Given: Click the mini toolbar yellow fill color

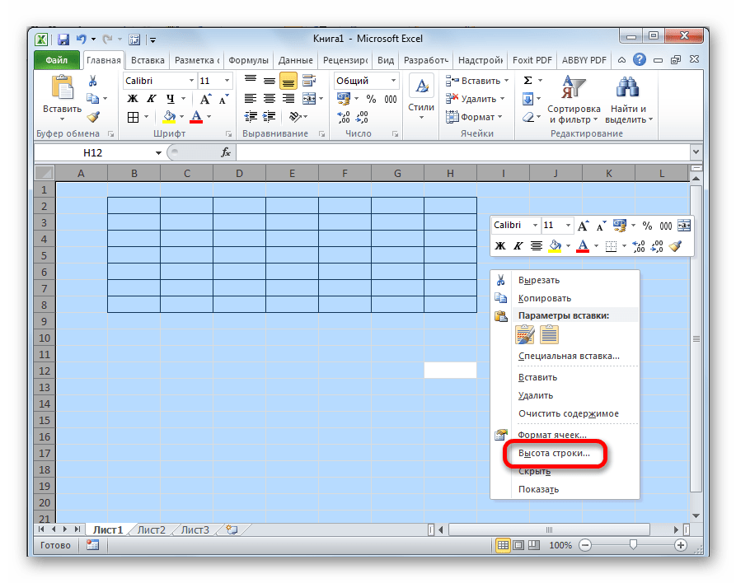Looking at the screenshot, I should pyautogui.click(x=556, y=245).
